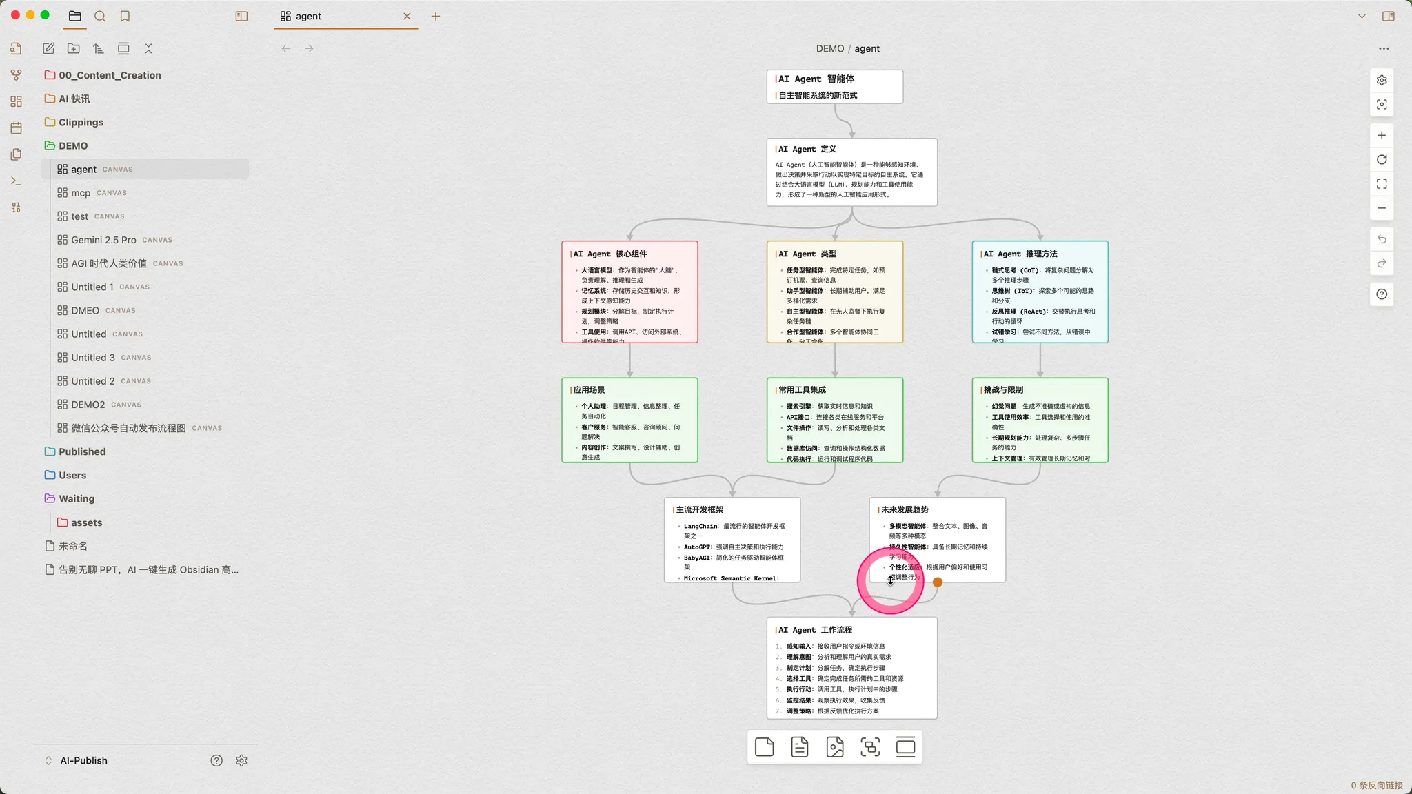Toggle the left sidebar
Image resolution: width=1412 pixels, height=794 pixels.
click(x=241, y=16)
